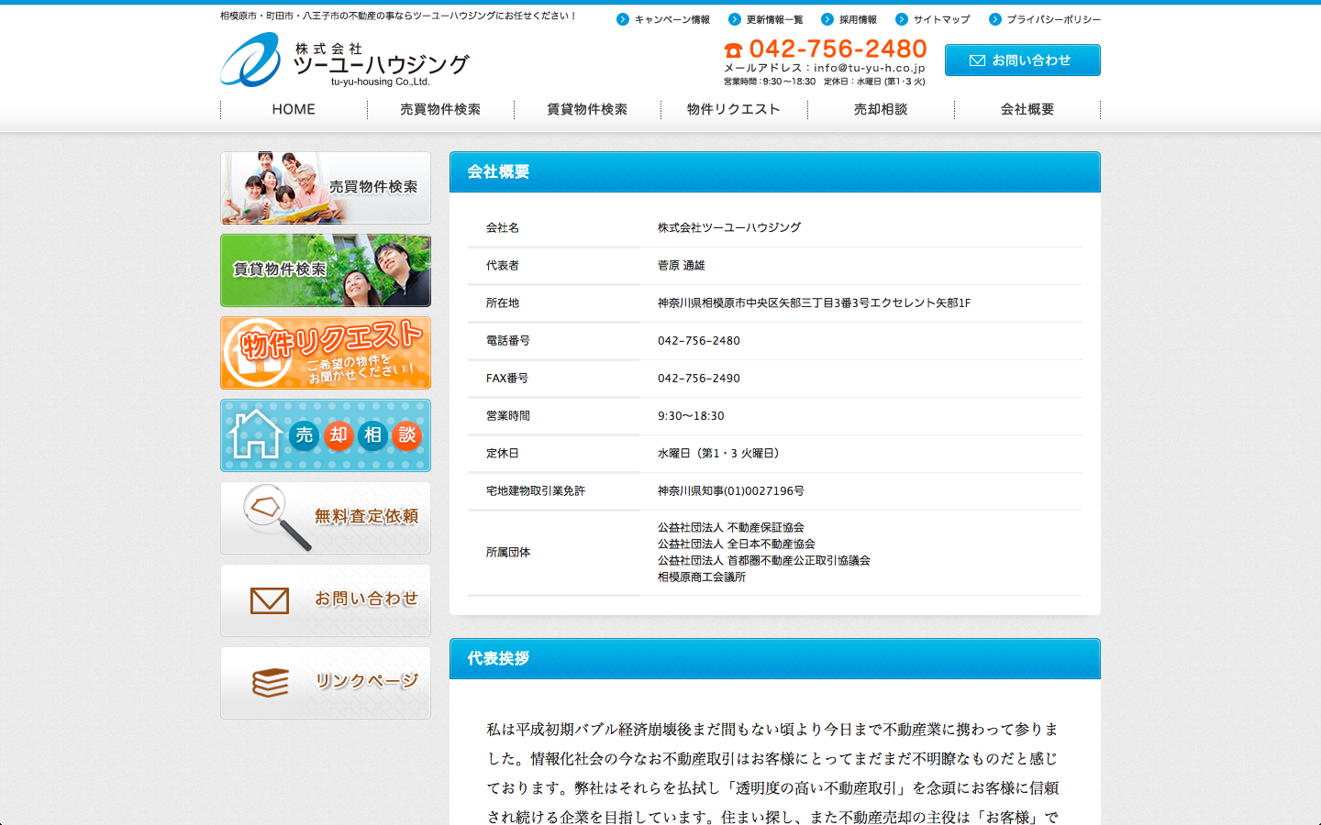Select 物件リクエスト in the navigation bar
The height and width of the screenshot is (825, 1321).
tap(734, 109)
